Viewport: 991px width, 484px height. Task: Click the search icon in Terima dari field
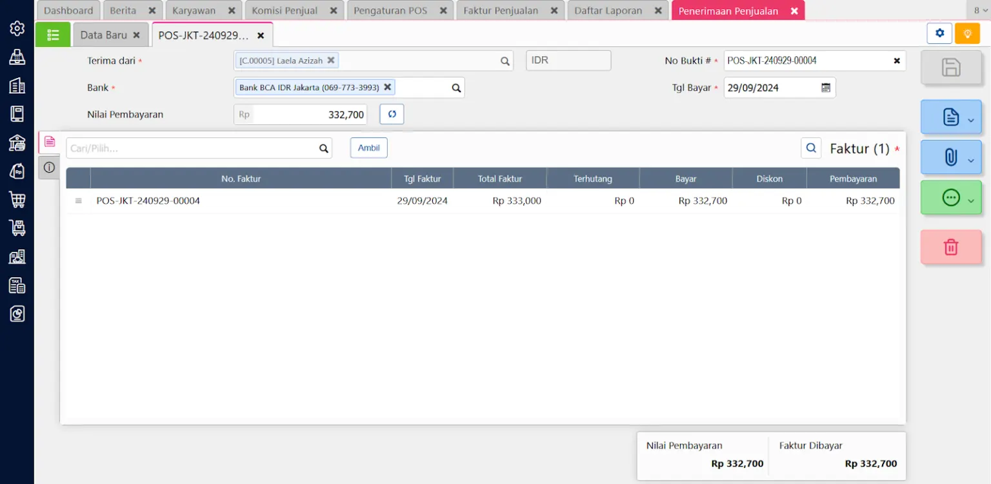505,61
